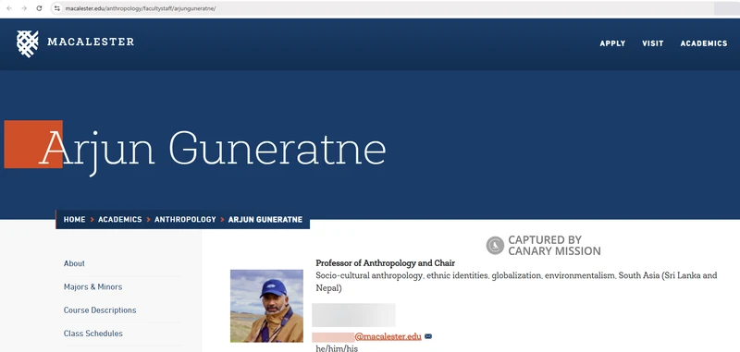This screenshot has width=740, height=352.
Task: Open the APPLY menu item
Action: (x=612, y=43)
